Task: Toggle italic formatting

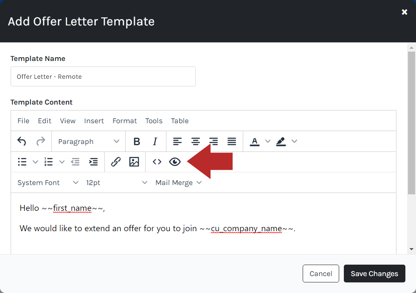Action: coord(155,141)
